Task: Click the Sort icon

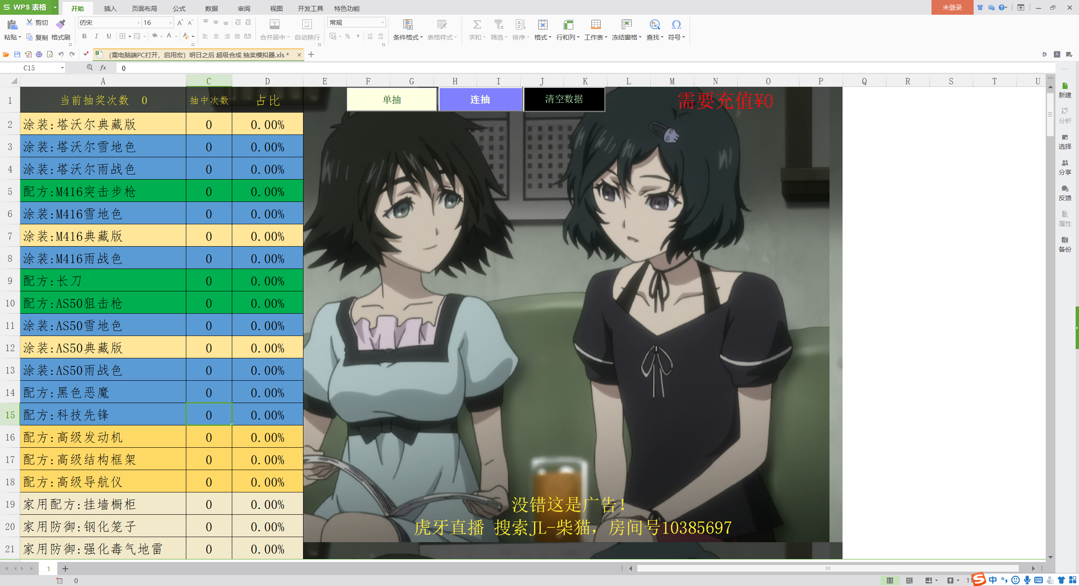Action: 521,24
